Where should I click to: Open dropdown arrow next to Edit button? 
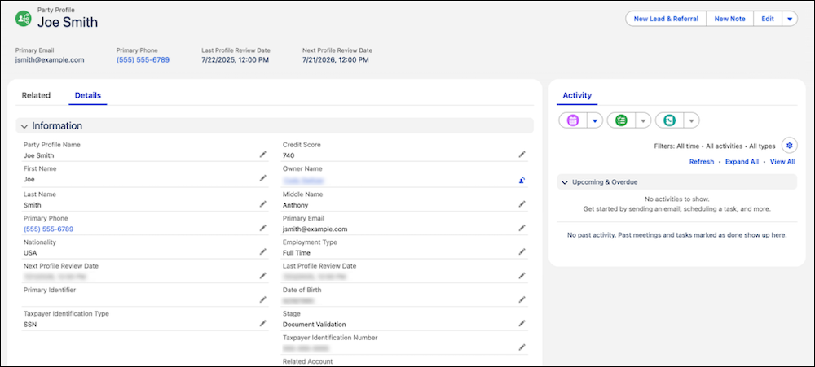(790, 19)
